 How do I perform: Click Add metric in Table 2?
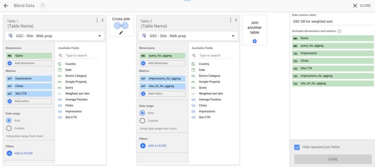tap(162, 93)
